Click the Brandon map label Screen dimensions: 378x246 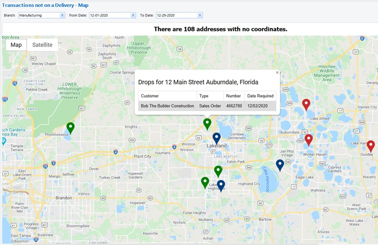[63, 198]
